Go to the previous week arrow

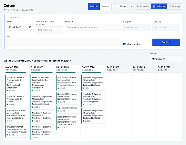click(x=115, y=6)
